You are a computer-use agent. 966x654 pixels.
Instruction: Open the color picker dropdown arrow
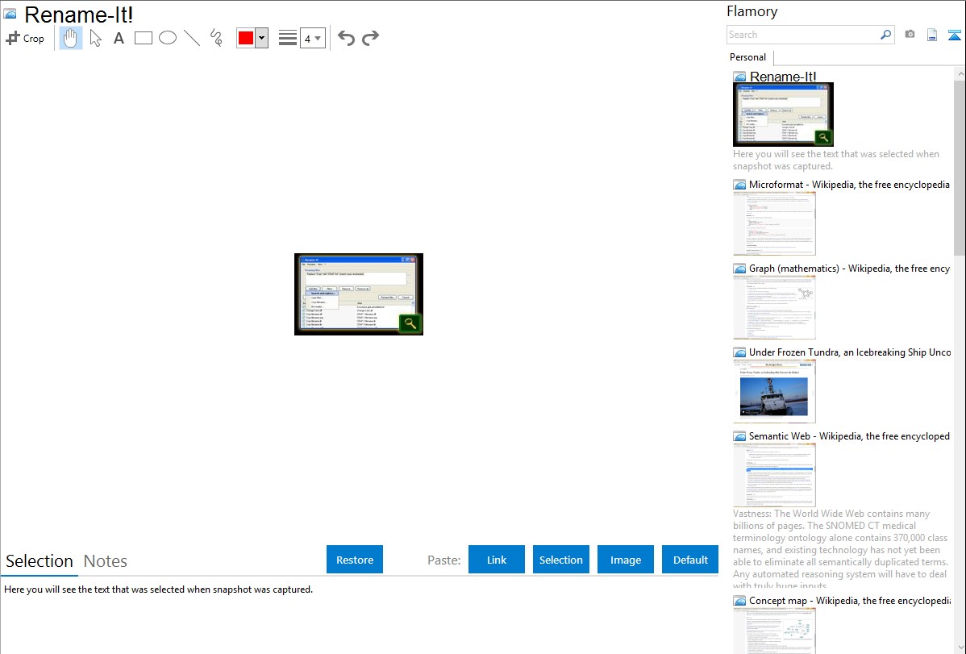pyautogui.click(x=262, y=38)
